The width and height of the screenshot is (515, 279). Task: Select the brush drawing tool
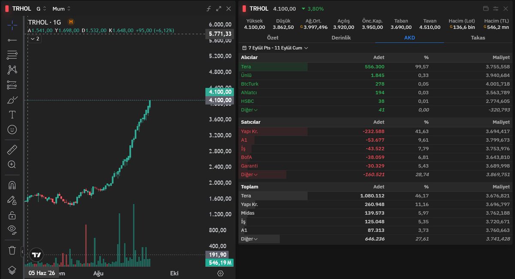(12, 100)
